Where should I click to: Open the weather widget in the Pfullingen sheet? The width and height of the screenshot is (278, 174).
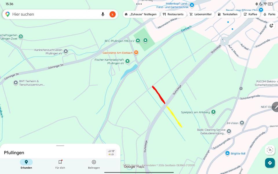pos(111,153)
